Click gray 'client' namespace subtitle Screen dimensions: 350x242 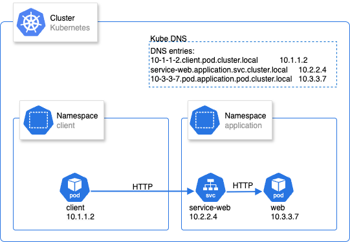pos(65,126)
